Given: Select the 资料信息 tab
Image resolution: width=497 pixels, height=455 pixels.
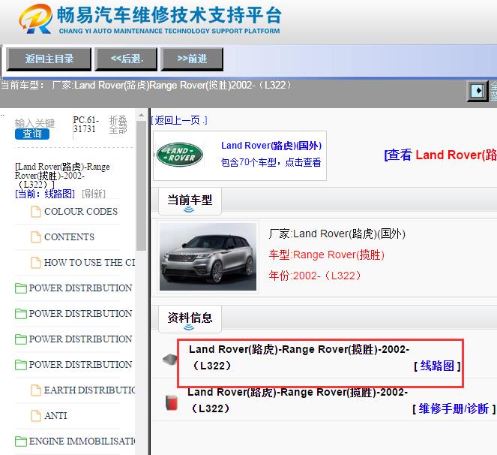Looking at the screenshot, I should (x=190, y=319).
